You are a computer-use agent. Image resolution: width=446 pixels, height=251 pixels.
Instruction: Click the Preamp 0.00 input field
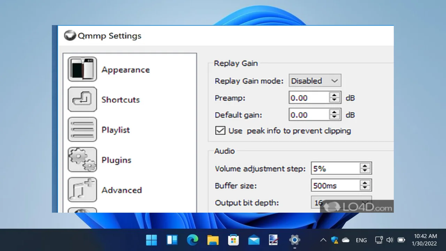[x=309, y=98]
